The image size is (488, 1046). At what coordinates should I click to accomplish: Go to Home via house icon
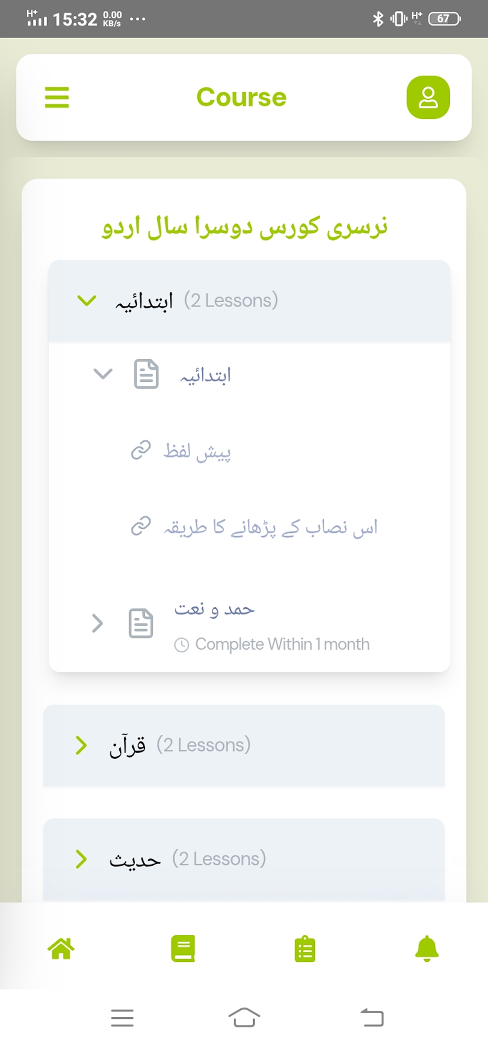click(x=61, y=948)
